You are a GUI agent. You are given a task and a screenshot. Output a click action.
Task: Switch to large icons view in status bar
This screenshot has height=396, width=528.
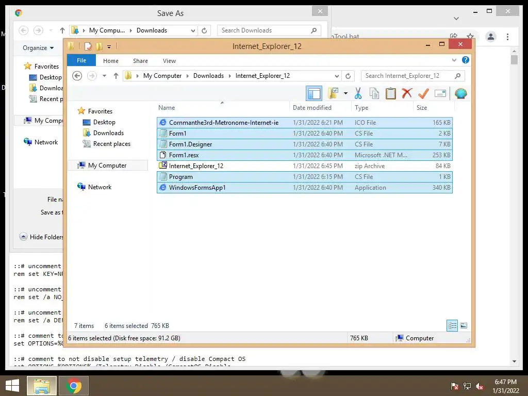tap(464, 325)
